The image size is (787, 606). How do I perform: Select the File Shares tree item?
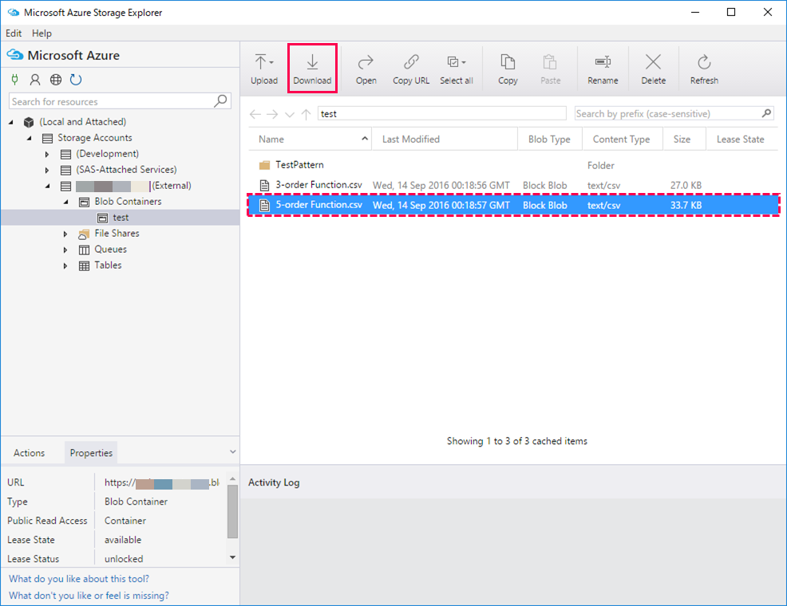click(117, 233)
